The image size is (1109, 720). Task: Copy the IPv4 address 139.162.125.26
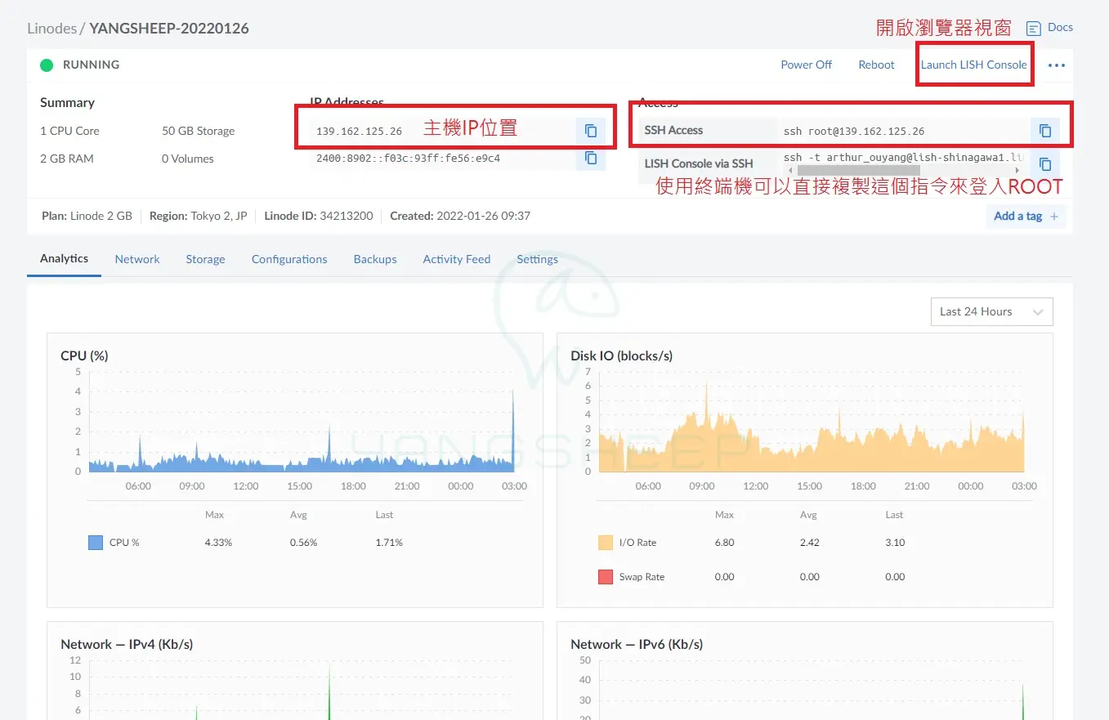coord(591,131)
